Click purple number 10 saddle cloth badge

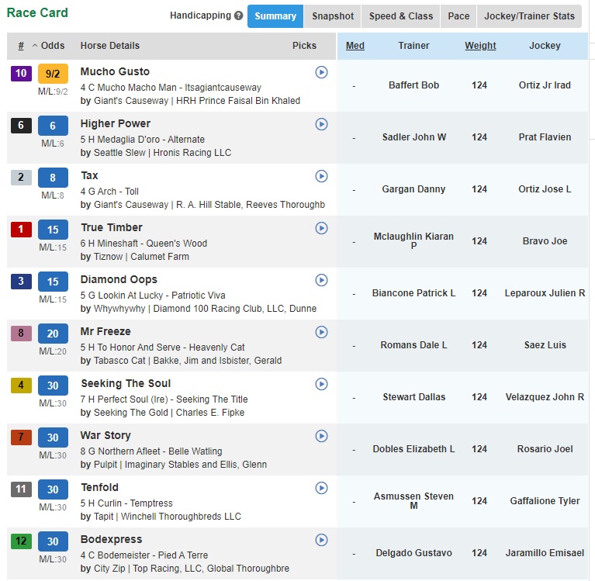[21, 73]
